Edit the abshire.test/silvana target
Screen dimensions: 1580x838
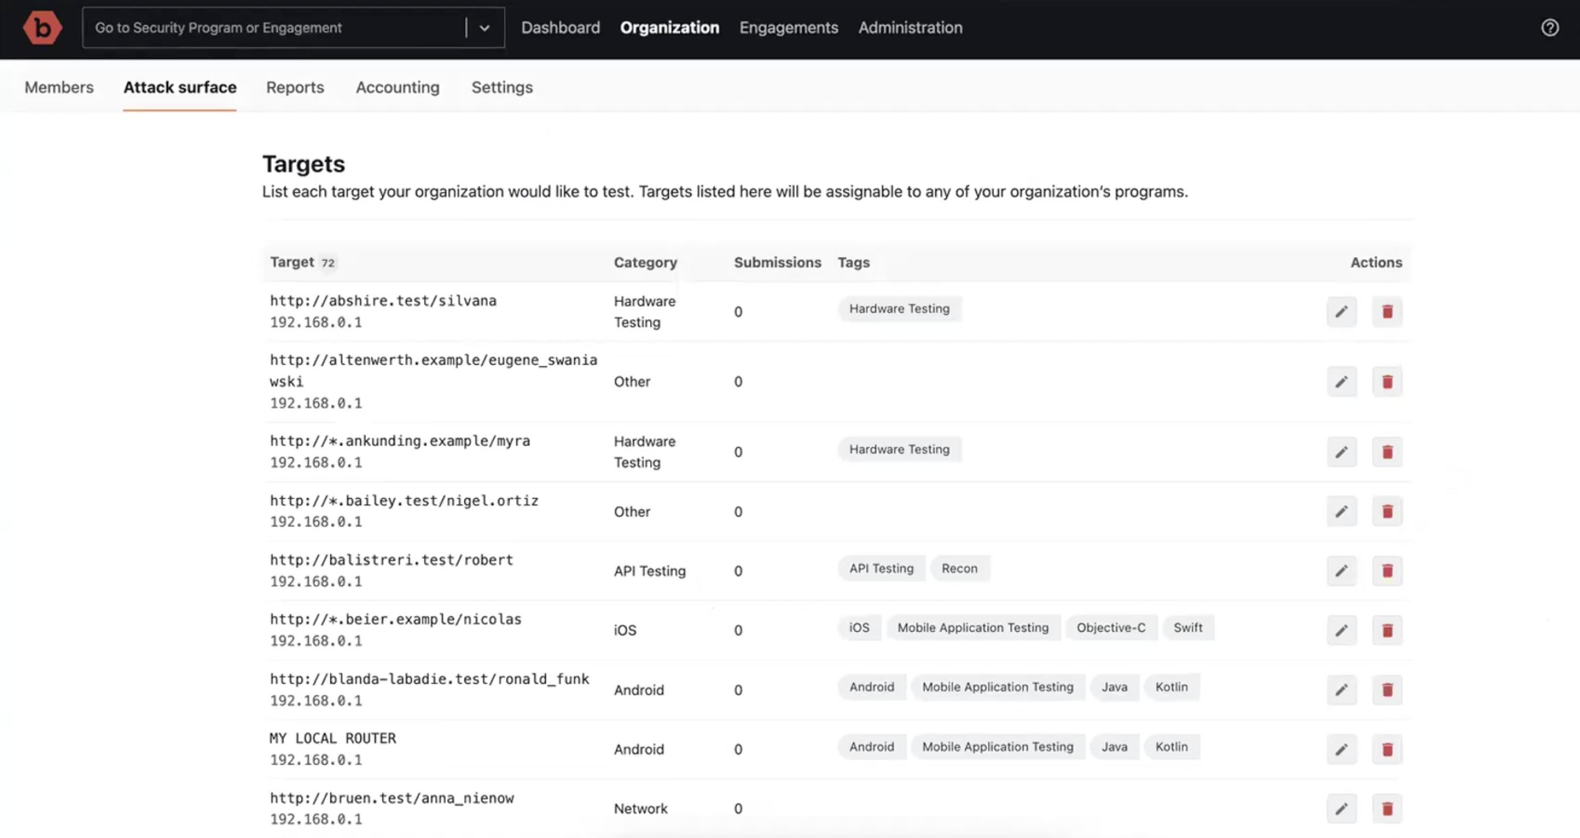(1342, 312)
